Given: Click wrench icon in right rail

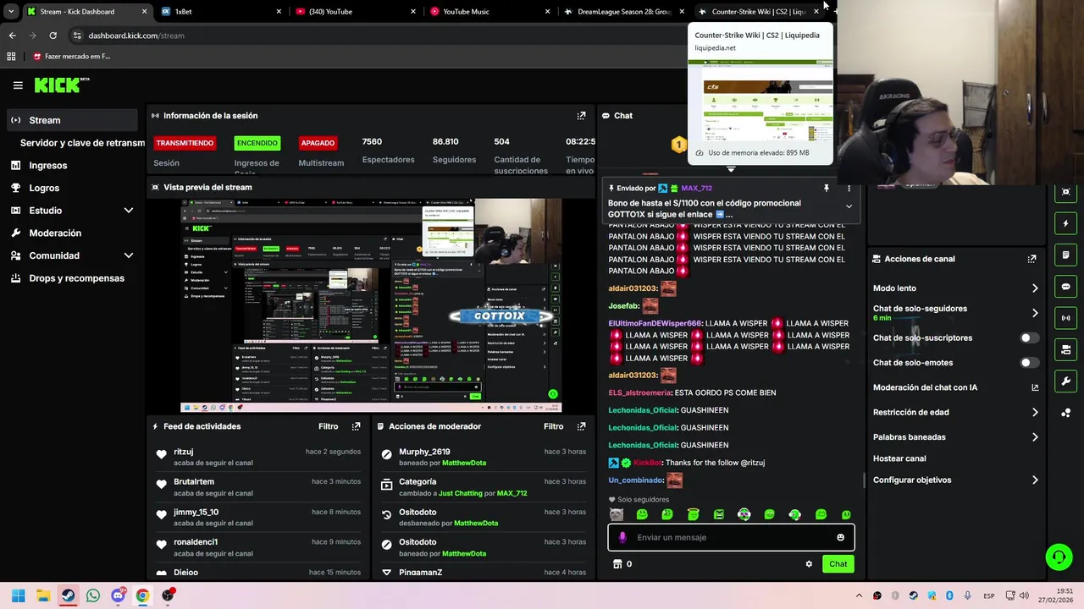Looking at the screenshot, I should pos(1065,381).
